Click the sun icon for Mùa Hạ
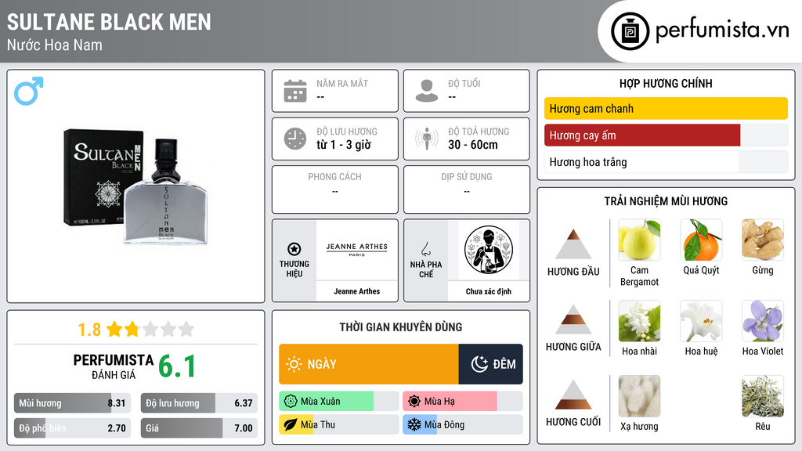 (x=414, y=402)
